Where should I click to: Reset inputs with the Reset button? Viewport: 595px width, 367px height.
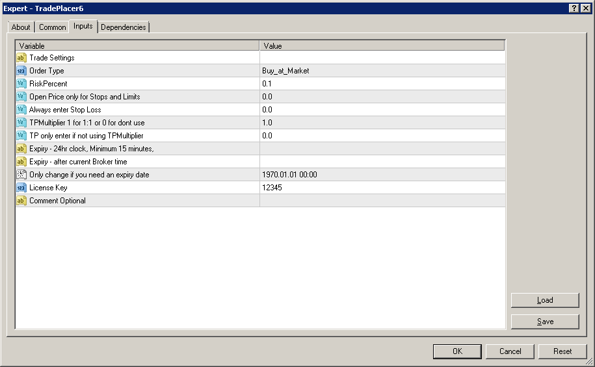click(x=562, y=351)
